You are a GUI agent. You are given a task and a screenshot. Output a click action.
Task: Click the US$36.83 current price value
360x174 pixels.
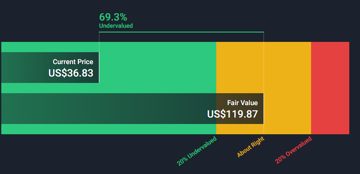click(x=71, y=73)
